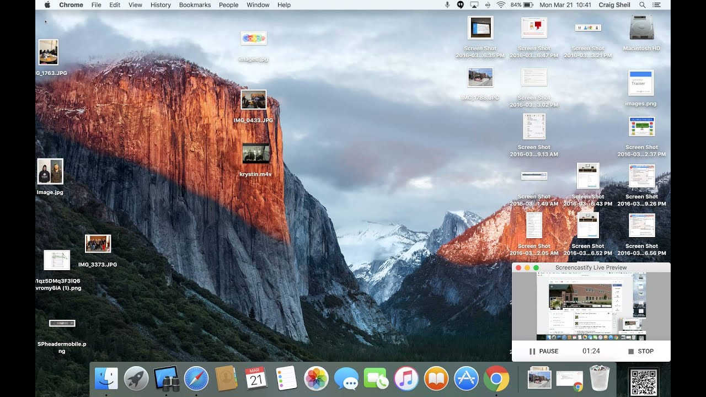
Task: Open the Reminders app in the Dock
Action: pyautogui.click(x=286, y=379)
